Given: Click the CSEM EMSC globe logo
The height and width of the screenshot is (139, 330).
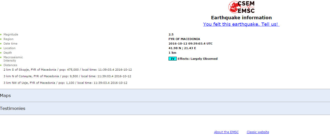Looking at the screenshot, I should click(x=241, y=7).
